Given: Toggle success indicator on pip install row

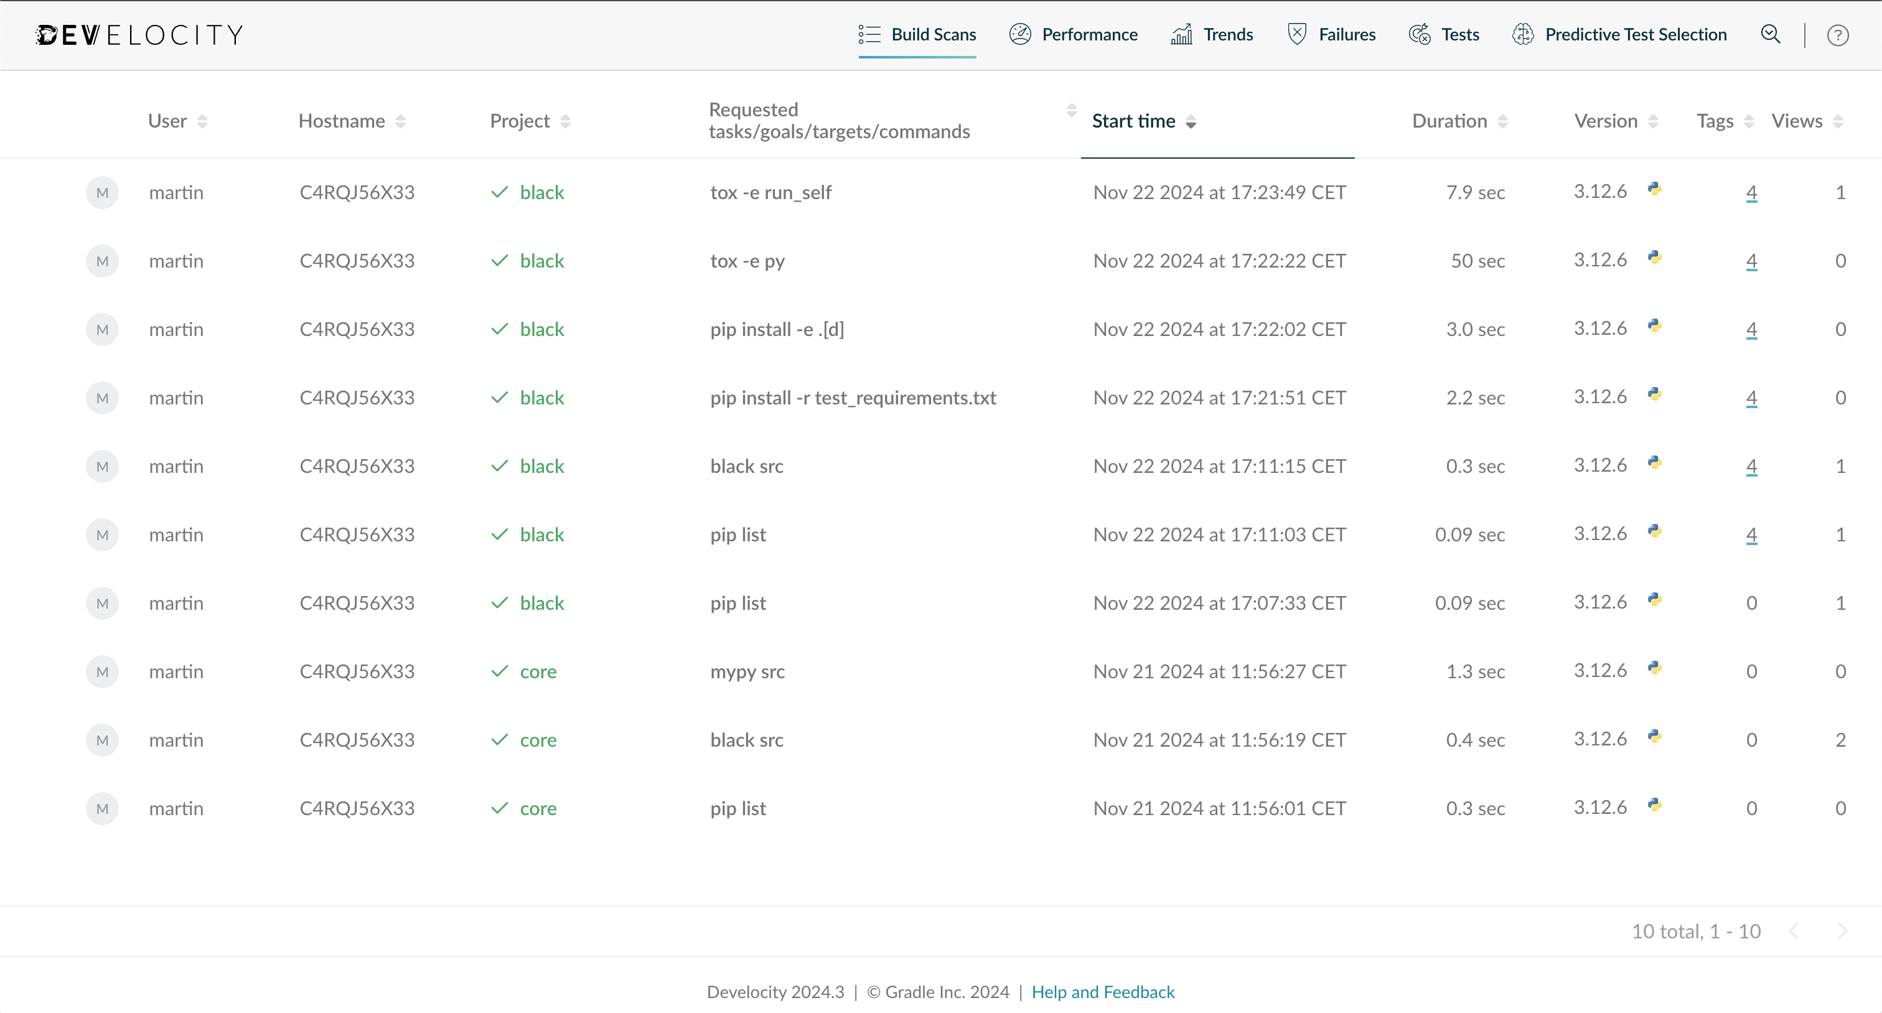Looking at the screenshot, I should coord(499,329).
